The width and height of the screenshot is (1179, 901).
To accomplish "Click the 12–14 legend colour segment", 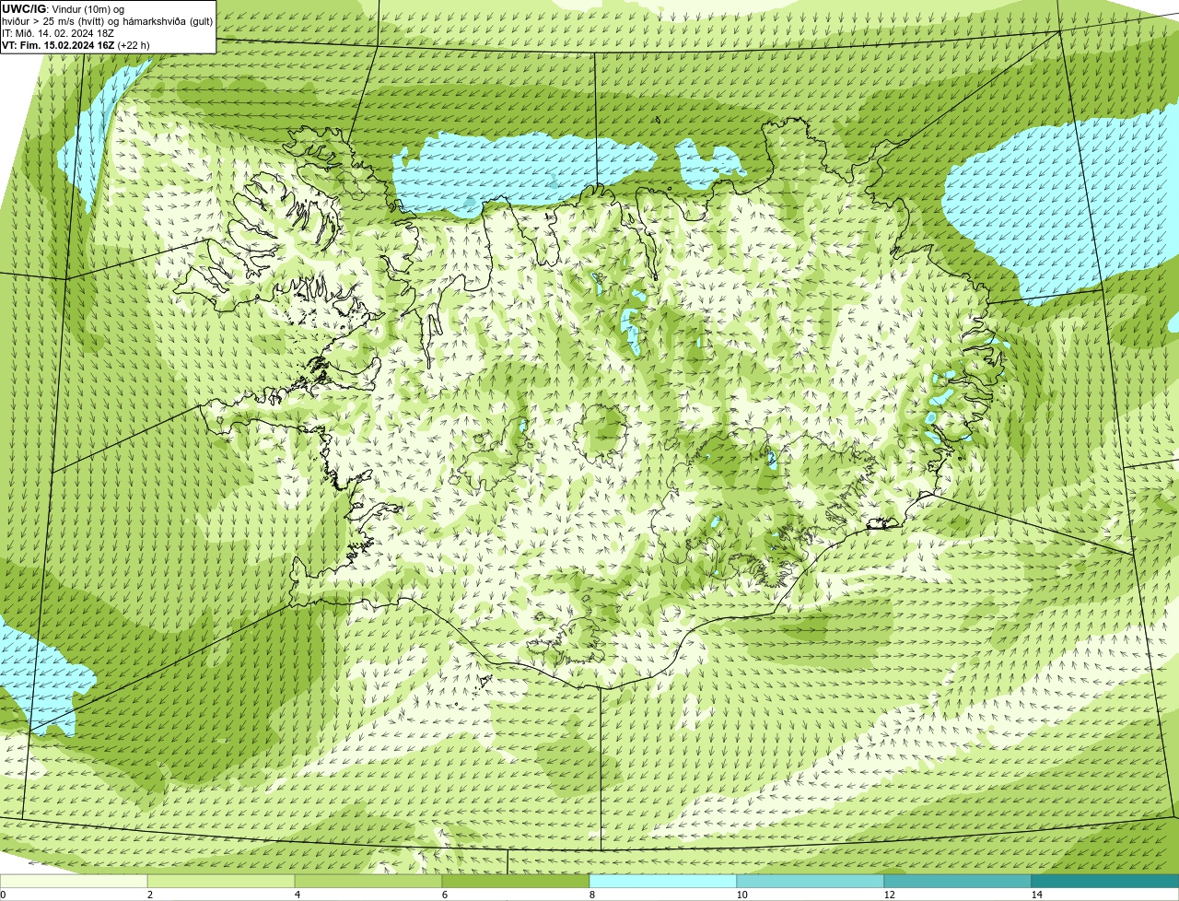I will 958,881.
